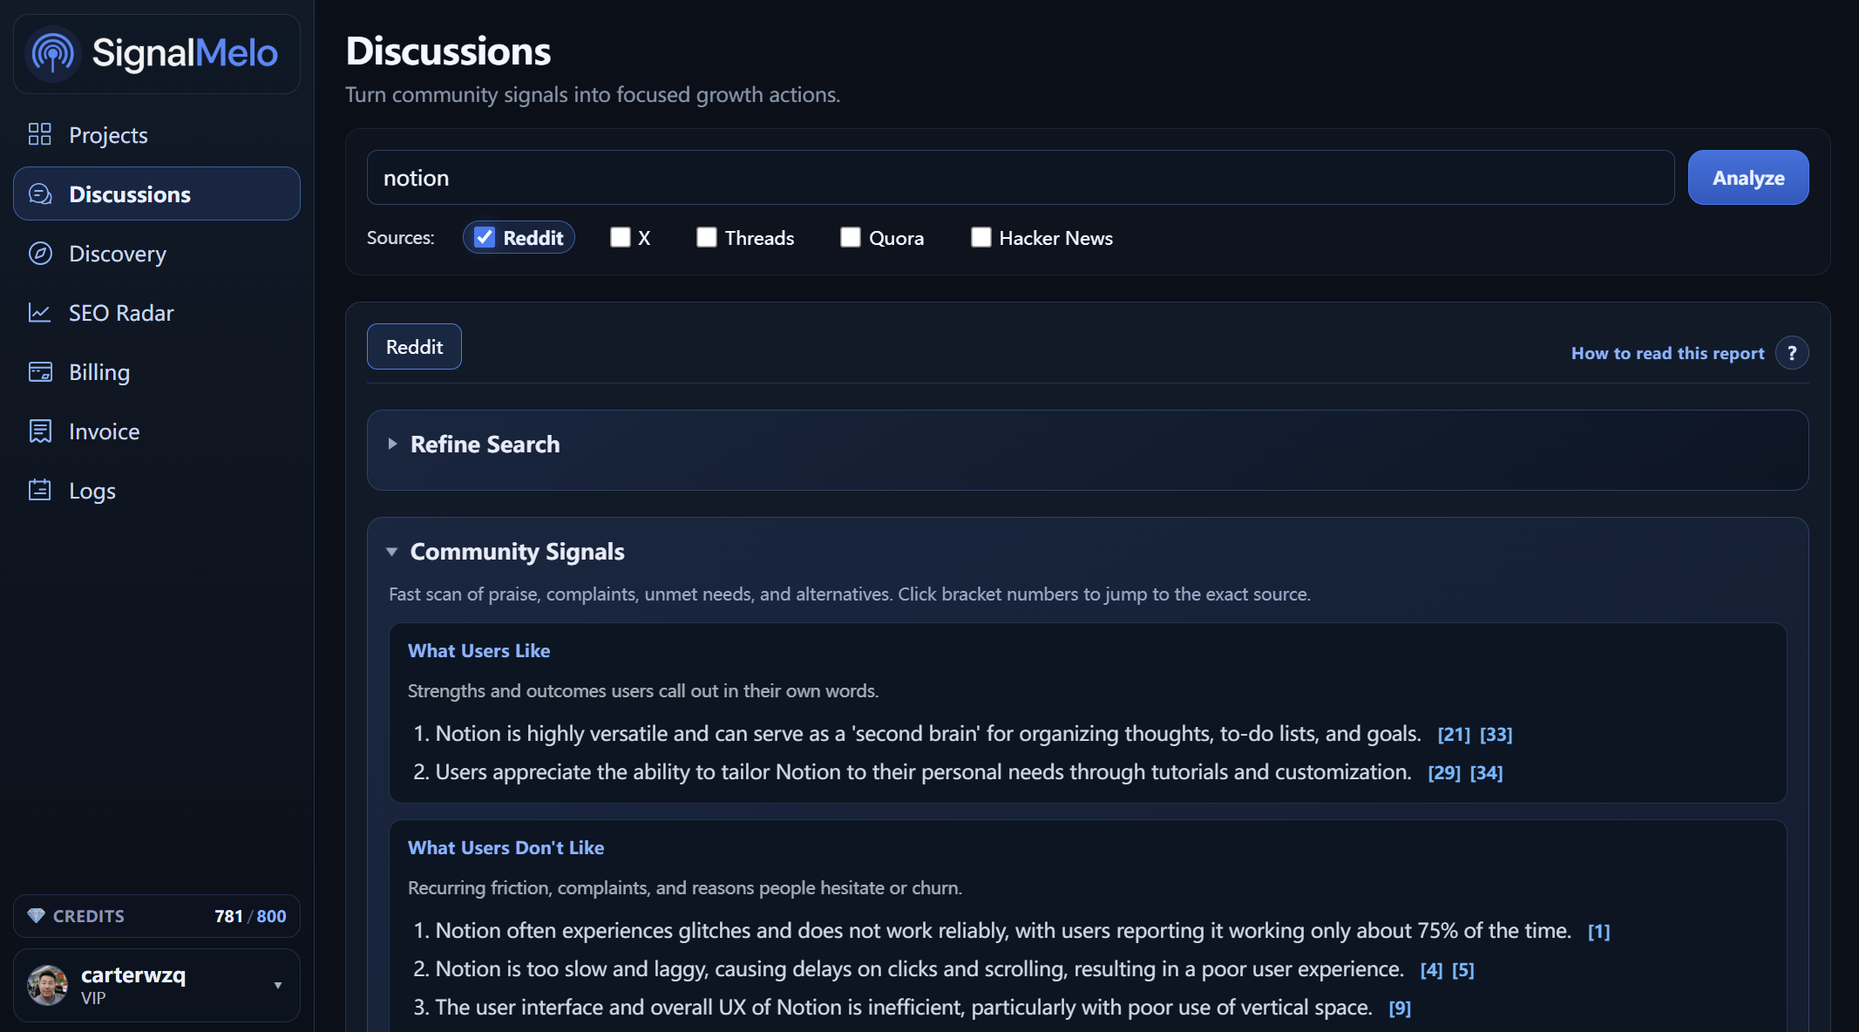
Task: Open the How to read this report link
Action: click(1667, 353)
